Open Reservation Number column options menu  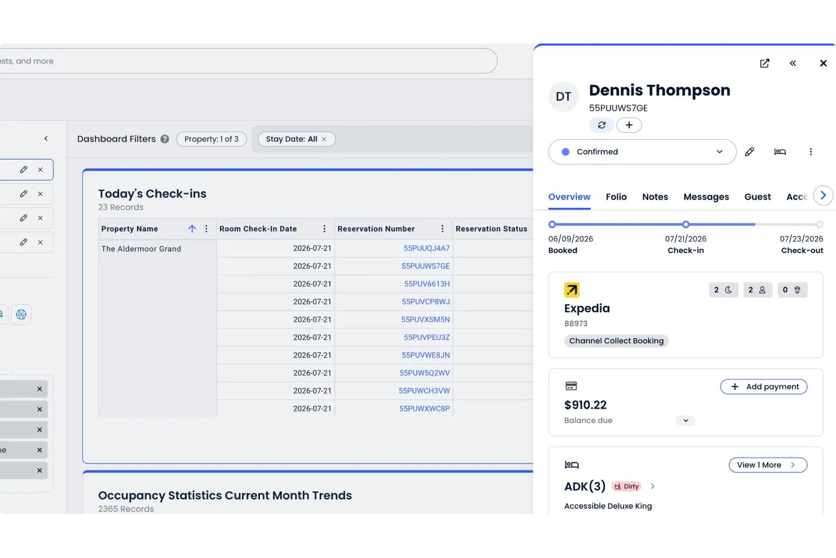[442, 229]
